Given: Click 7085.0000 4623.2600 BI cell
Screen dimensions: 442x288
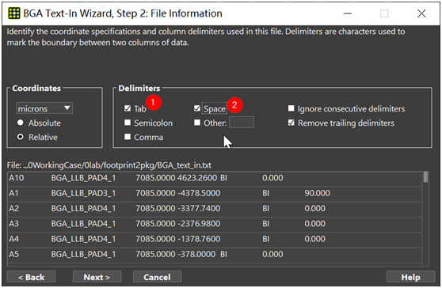Looking at the screenshot, I should [181, 178].
